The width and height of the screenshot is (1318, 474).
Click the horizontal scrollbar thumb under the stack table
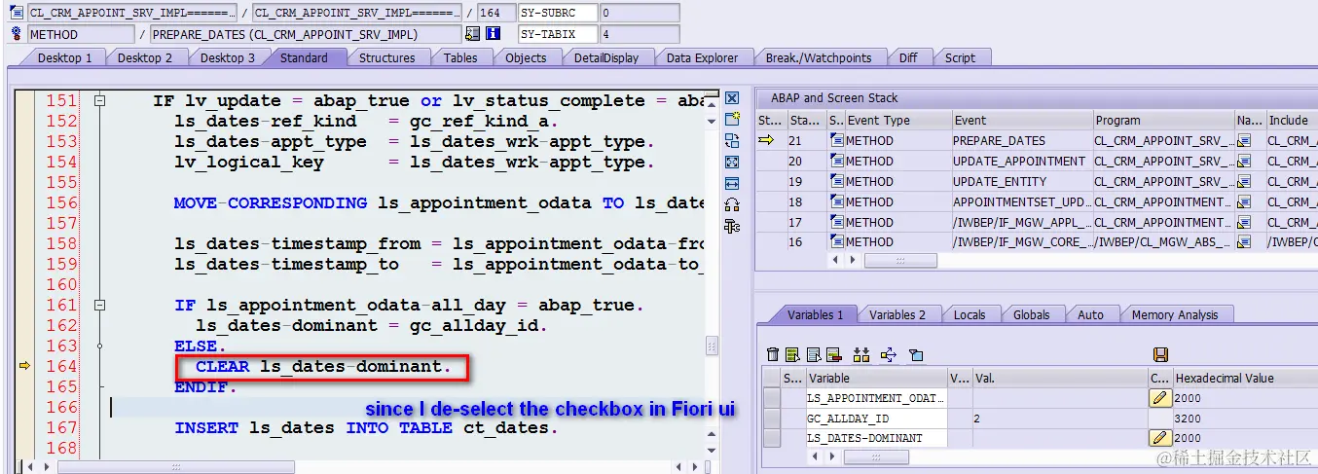[900, 261]
